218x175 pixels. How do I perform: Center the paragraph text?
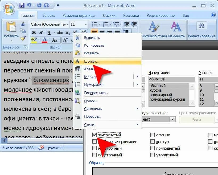102,32
